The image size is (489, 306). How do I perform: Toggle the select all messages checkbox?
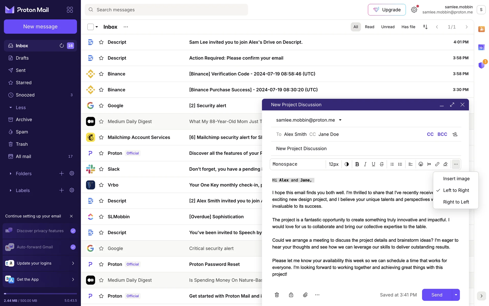click(90, 27)
